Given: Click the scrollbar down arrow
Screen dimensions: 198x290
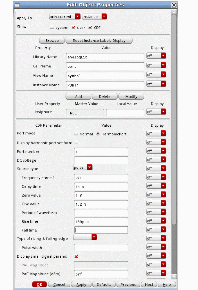Looking at the screenshot, I should pyautogui.click(x=174, y=277).
